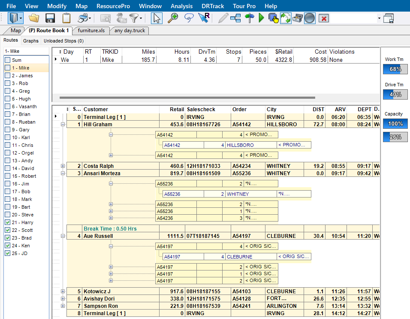Switch to the furniture.xls tab
The image size is (410, 319).
[91, 30]
